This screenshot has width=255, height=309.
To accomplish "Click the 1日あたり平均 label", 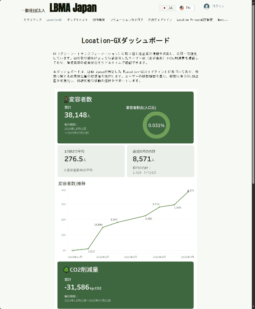I will tap(74, 151).
